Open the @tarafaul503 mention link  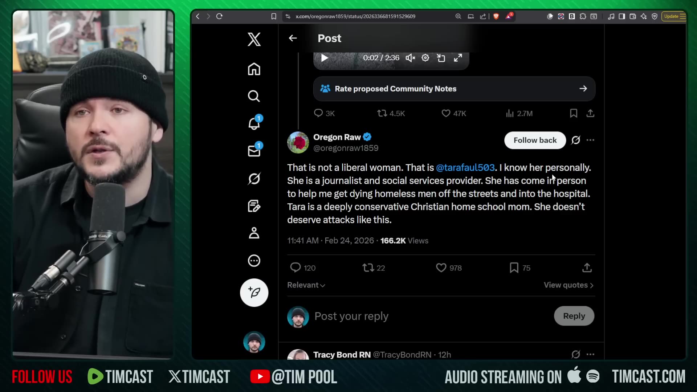pos(465,168)
